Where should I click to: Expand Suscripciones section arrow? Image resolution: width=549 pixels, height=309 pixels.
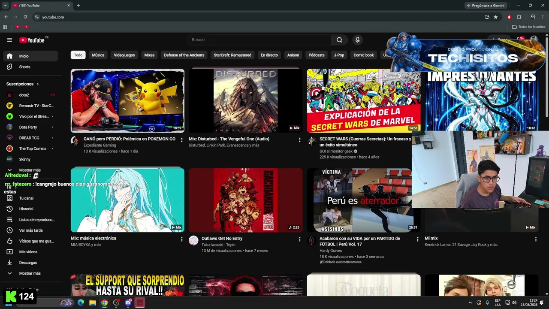pos(38,84)
